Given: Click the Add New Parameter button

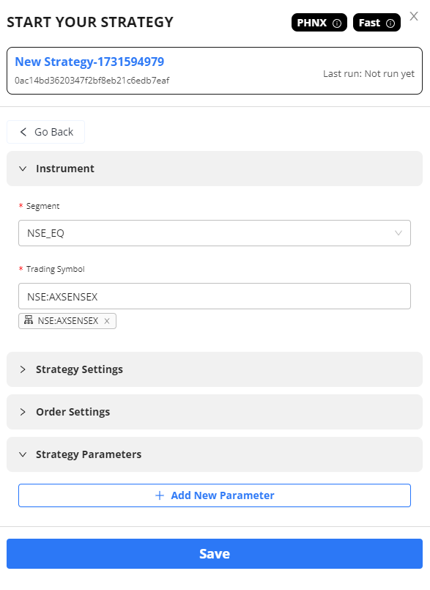Looking at the screenshot, I should pos(215,495).
